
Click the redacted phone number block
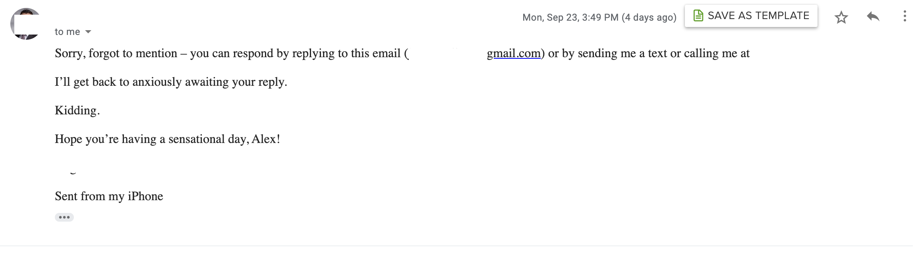coord(816,64)
